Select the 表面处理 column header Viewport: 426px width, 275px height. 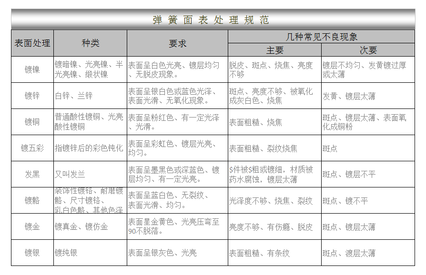(x=32, y=43)
